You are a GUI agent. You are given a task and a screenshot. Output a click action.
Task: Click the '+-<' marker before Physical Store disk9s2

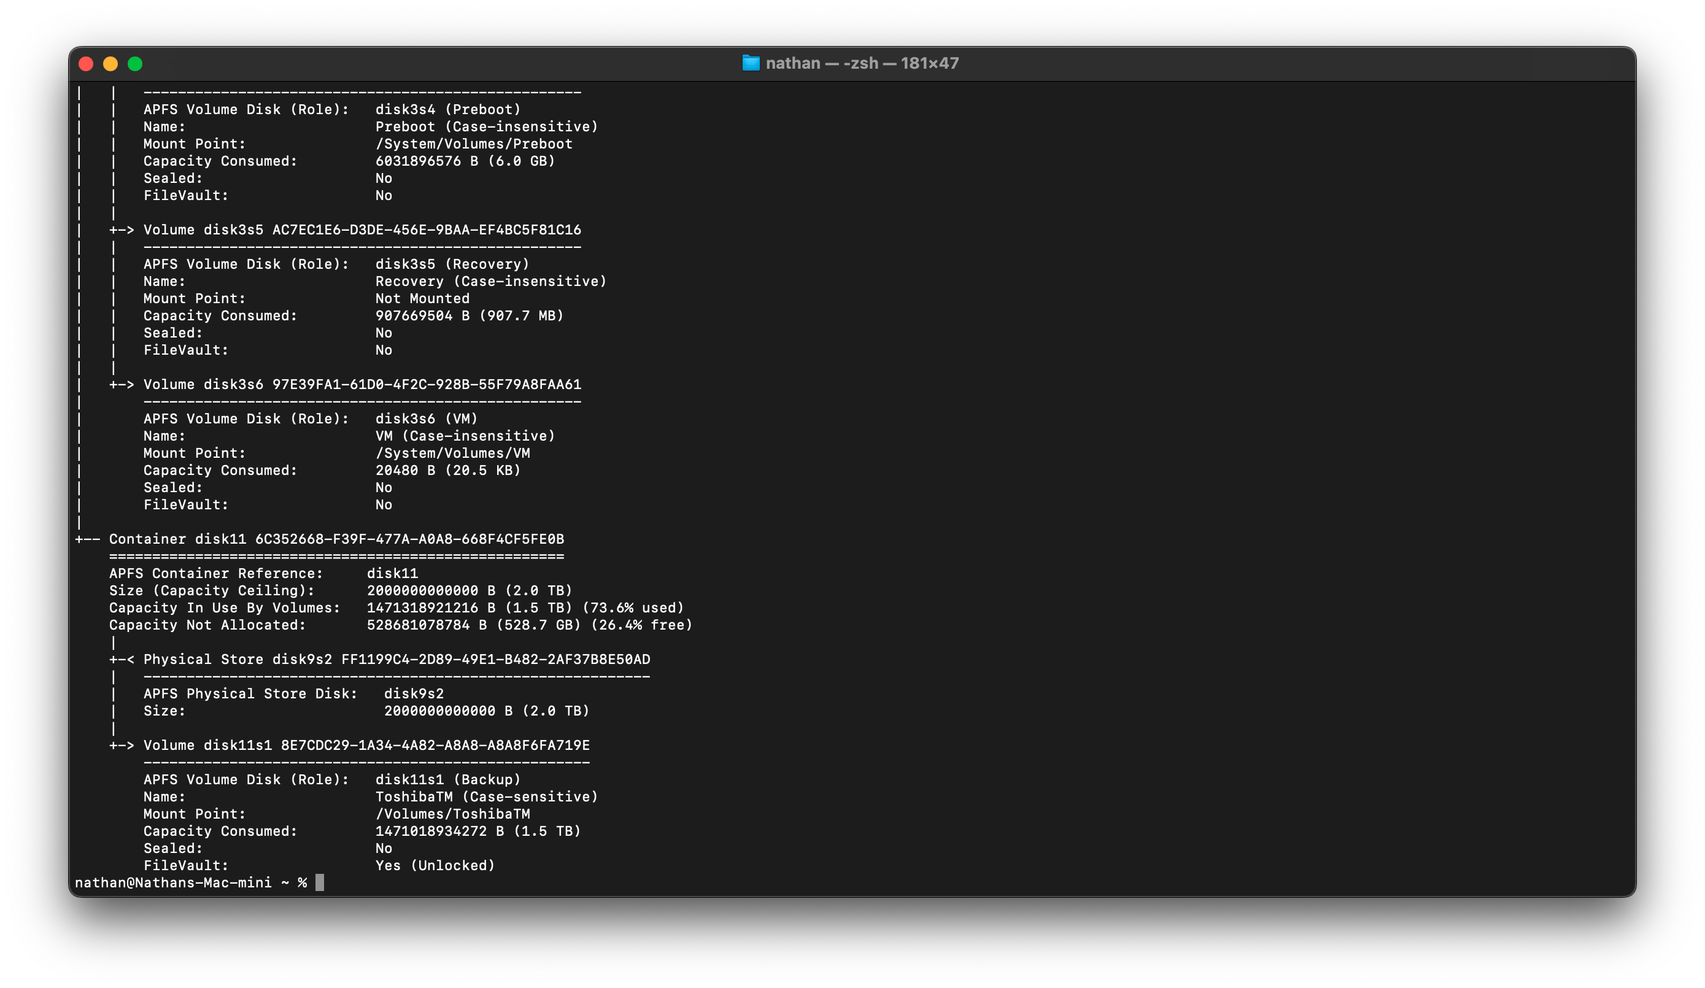(x=122, y=659)
